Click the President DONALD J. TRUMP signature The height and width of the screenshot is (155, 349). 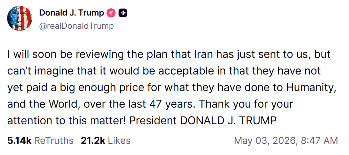tap(203, 121)
